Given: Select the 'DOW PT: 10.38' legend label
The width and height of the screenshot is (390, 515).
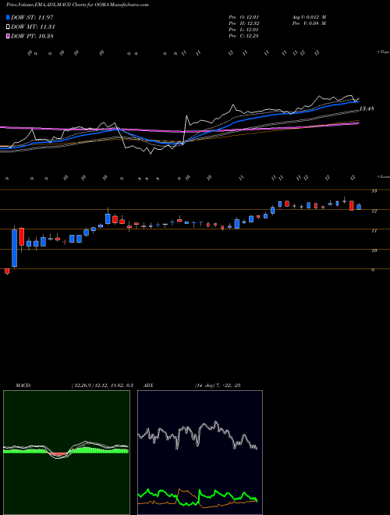Looking at the screenshot, I should click(x=32, y=36).
